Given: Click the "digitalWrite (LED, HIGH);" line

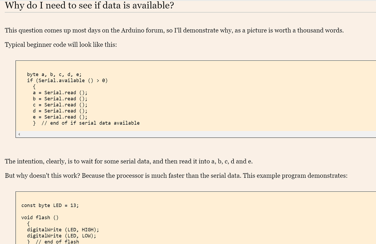Looking at the screenshot, I should pos(63,230).
